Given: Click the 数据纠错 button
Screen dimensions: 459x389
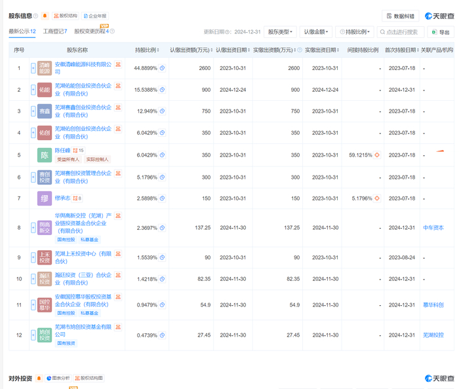Looking at the screenshot, I should click(x=400, y=16).
